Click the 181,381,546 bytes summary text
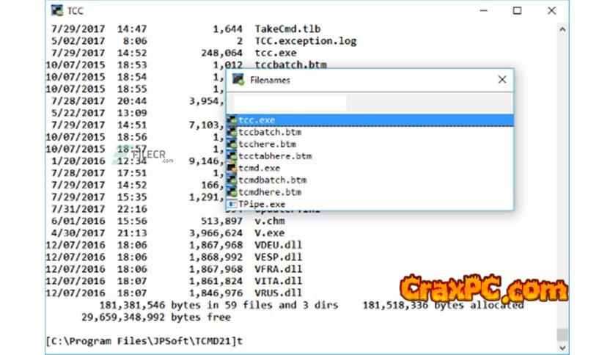 tap(219, 305)
